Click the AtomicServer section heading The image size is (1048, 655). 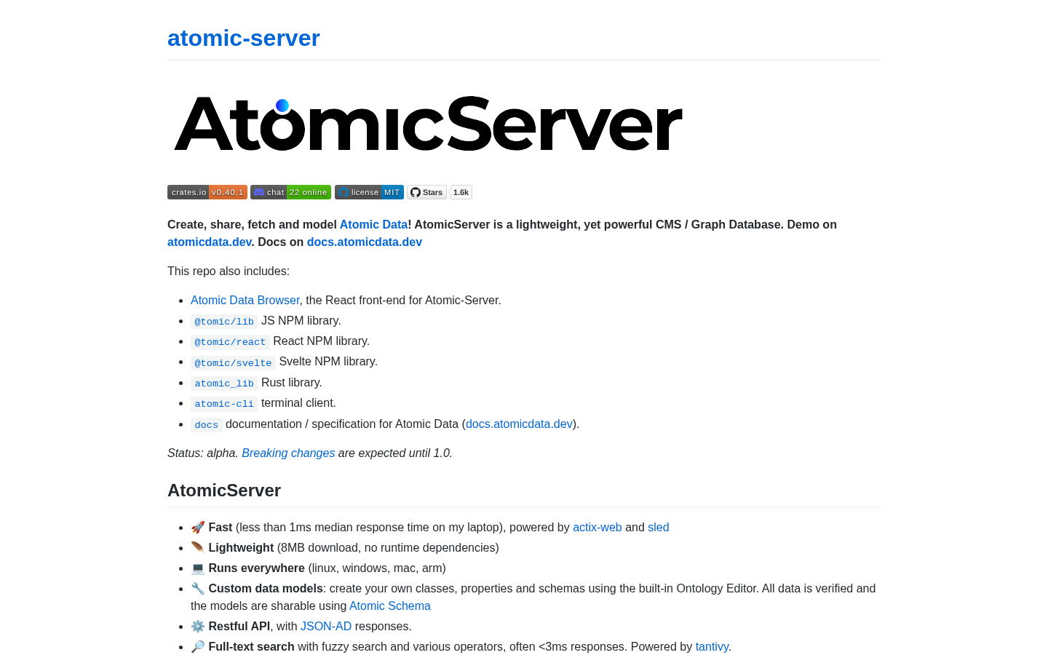pos(224,491)
